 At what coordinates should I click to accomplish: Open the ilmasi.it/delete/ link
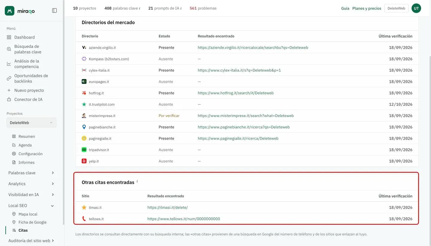(x=167, y=207)
